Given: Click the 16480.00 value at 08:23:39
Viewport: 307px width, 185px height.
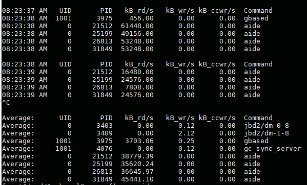Looking at the screenshot, I should coord(137,72).
